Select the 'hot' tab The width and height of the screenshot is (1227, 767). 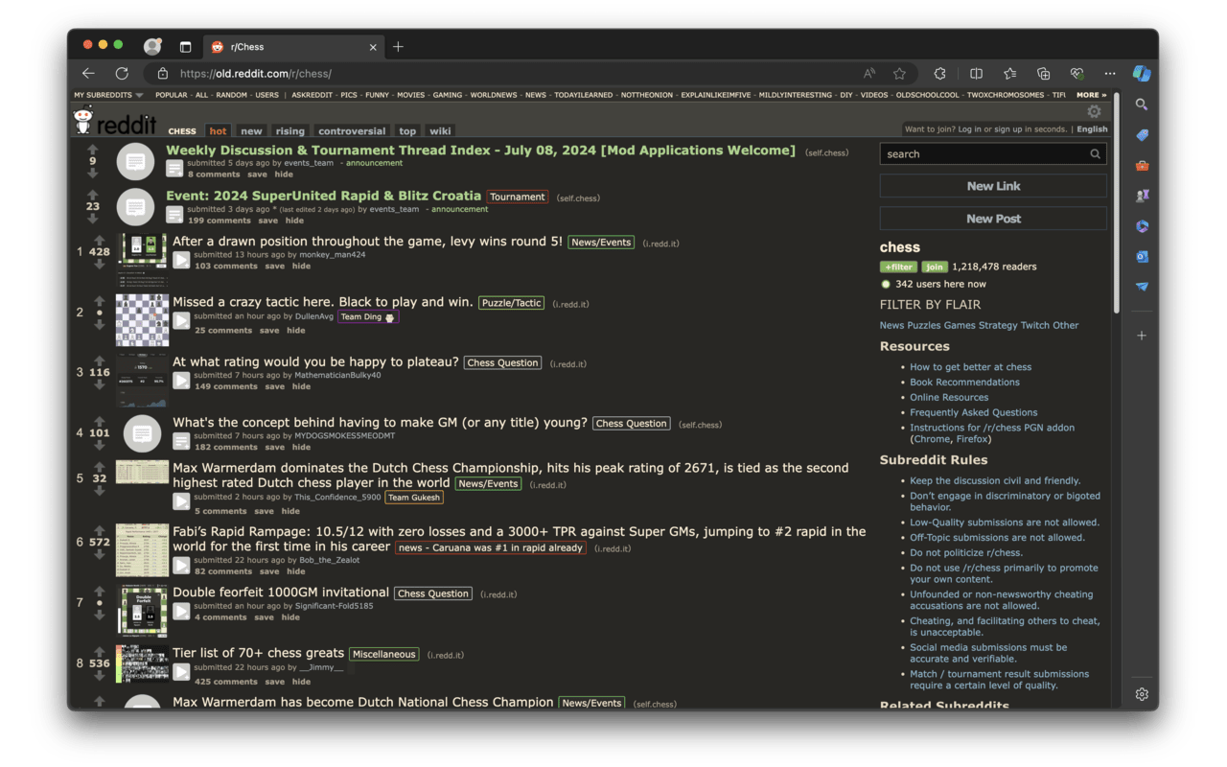[x=218, y=131]
